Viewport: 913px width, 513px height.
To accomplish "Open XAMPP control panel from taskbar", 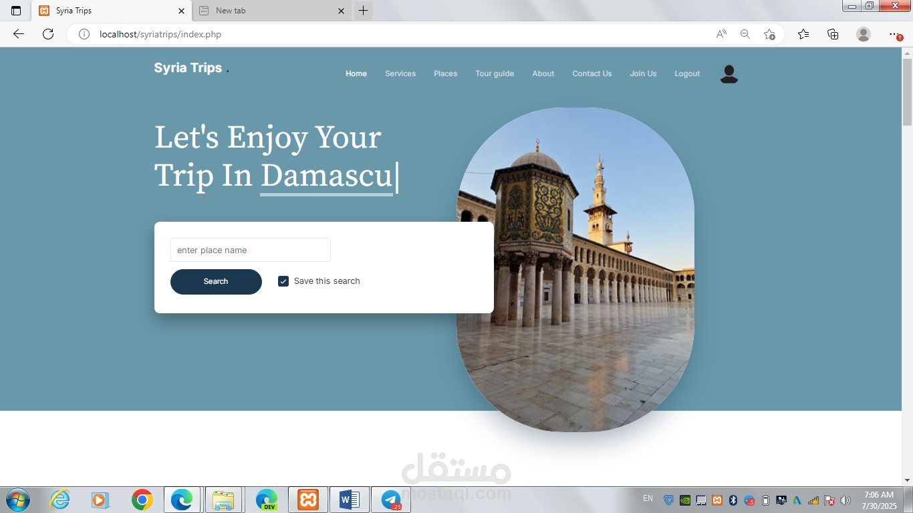I will (308, 500).
